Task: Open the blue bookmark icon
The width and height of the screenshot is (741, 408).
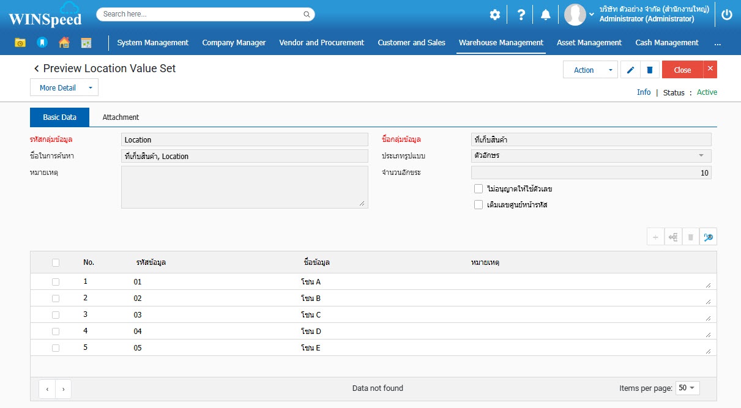Action: tap(42, 43)
